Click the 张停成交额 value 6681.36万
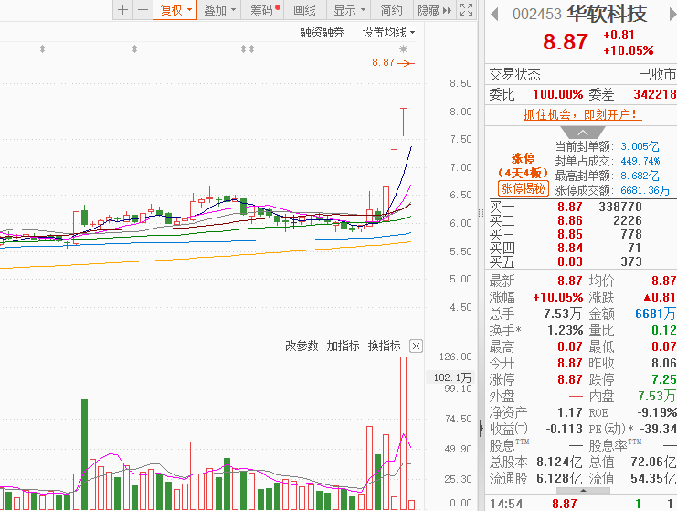677x511 pixels. pos(646,190)
